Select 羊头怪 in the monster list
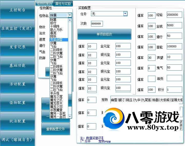The image size is (185, 146). point(59,93)
